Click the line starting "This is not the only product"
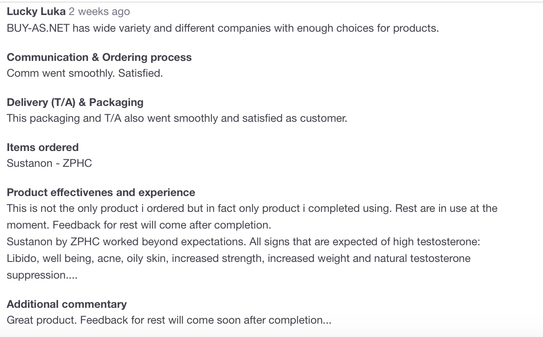The height and width of the screenshot is (337, 543). tap(252, 208)
